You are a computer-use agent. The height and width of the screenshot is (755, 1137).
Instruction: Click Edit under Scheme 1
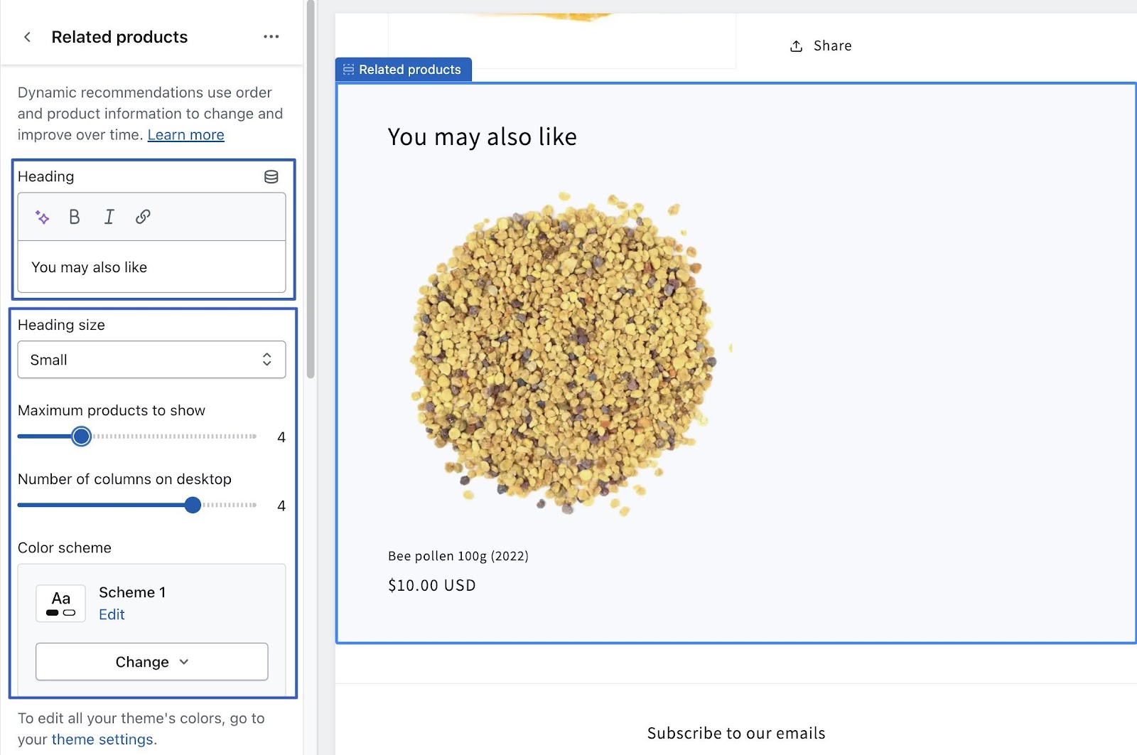click(x=112, y=615)
